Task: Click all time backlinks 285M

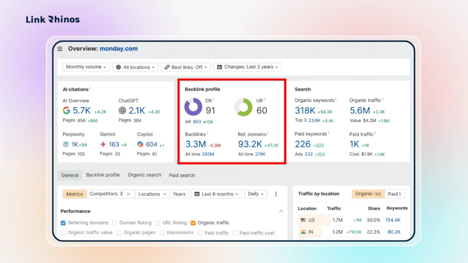Action: coord(208,154)
